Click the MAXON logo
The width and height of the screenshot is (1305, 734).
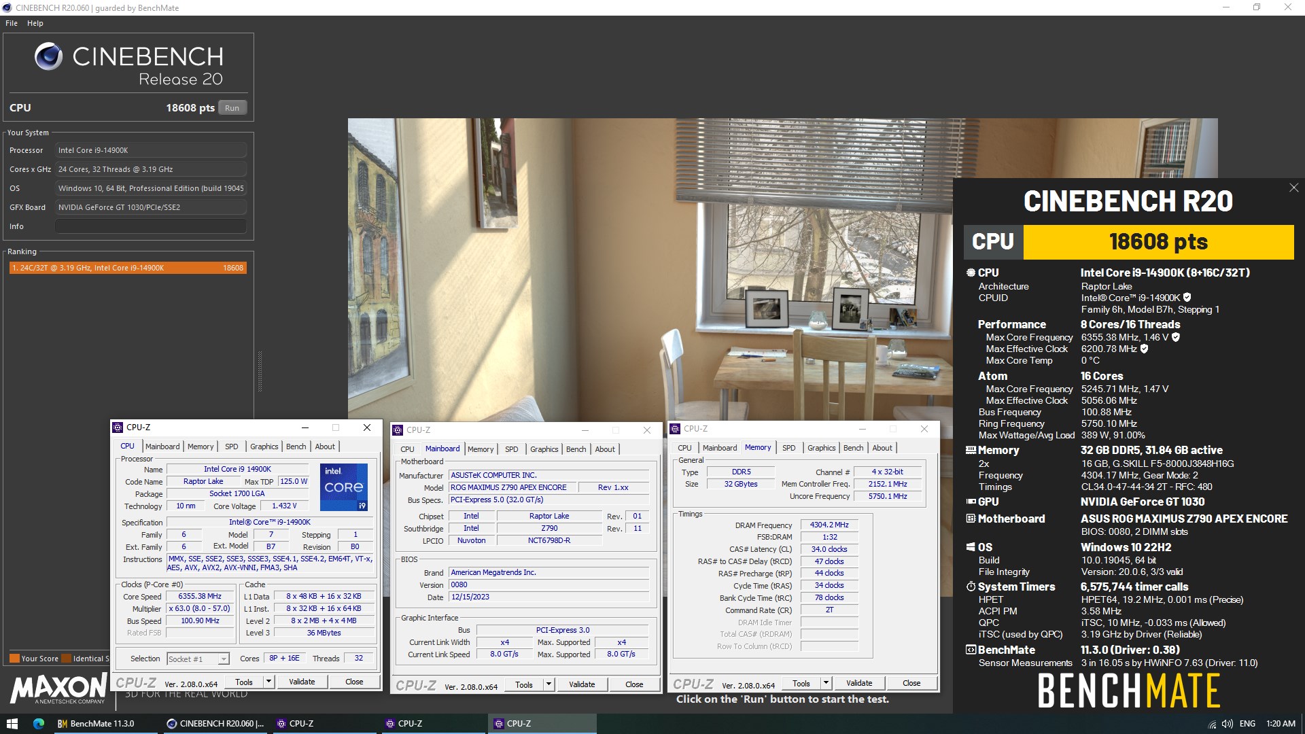pyautogui.click(x=58, y=688)
